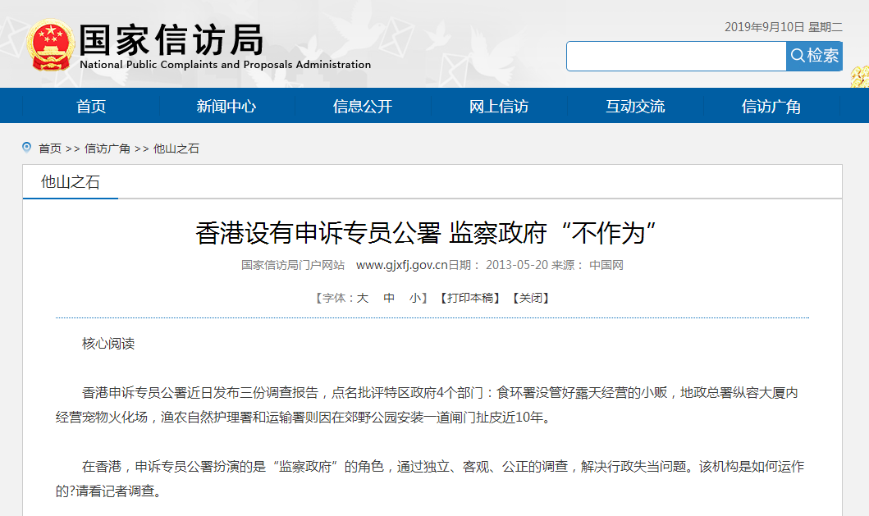
Task: Click 打印本稿 to print article
Action: pyautogui.click(x=469, y=298)
